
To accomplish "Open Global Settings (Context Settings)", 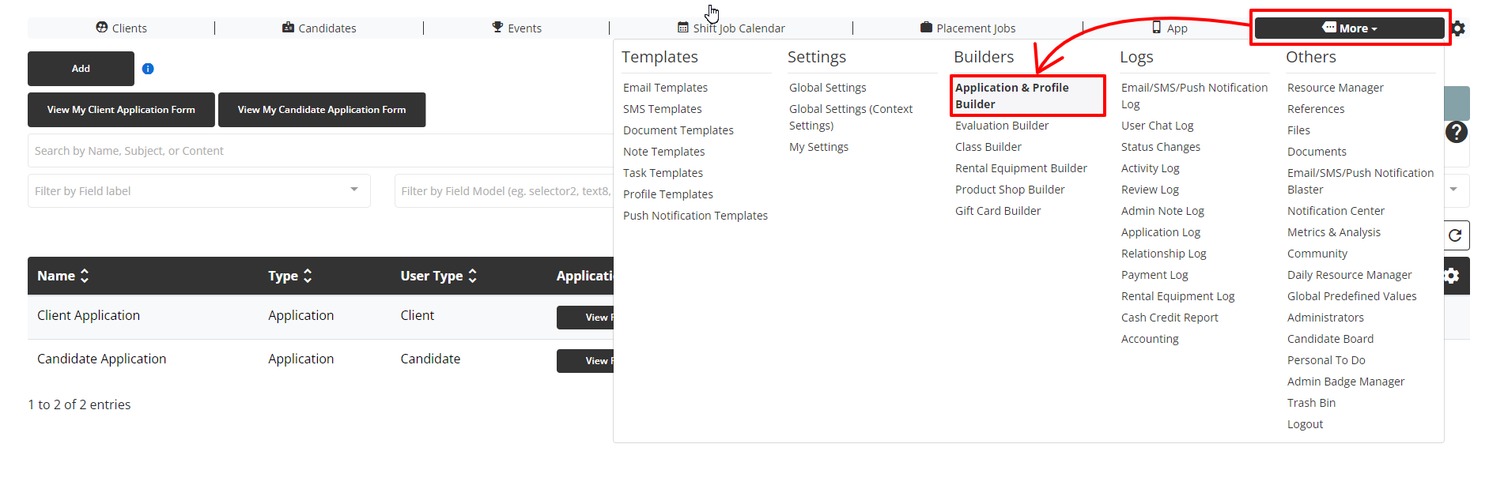I will [851, 117].
